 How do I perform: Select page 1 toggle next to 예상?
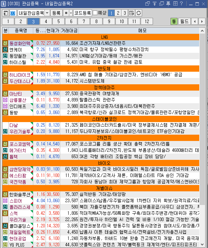pyautogui.click(x=111, y=13)
